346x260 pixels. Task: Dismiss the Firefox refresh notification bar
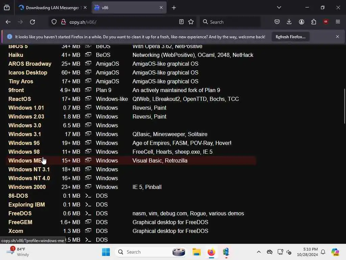click(x=338, y=37)
